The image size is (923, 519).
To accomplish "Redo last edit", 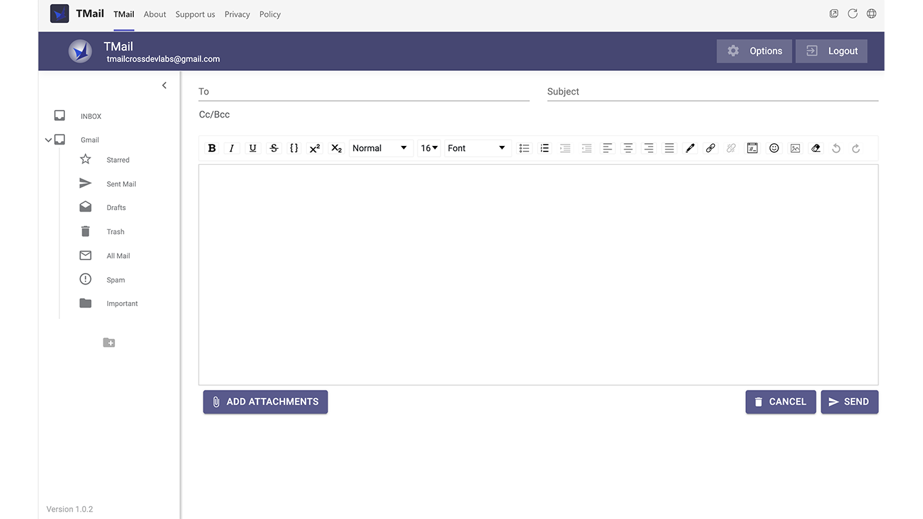I will [x=856, y=148].
